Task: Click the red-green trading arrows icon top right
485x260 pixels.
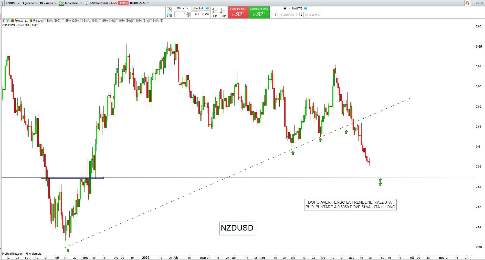Action: pyautogui.click(x=468, y=3)
